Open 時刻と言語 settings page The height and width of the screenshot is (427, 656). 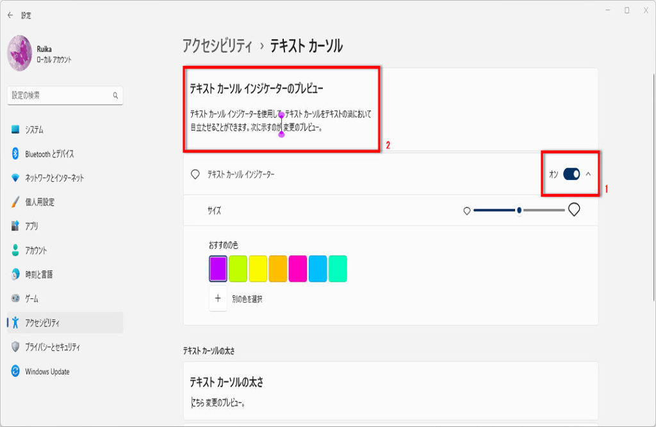point(38,275)
